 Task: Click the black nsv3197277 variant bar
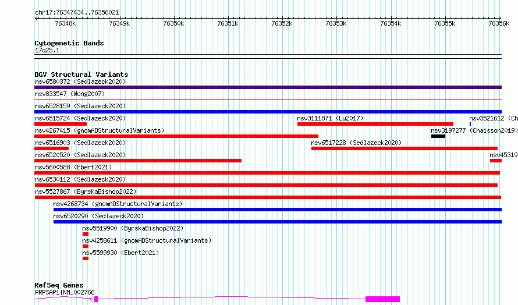[438, 136]
